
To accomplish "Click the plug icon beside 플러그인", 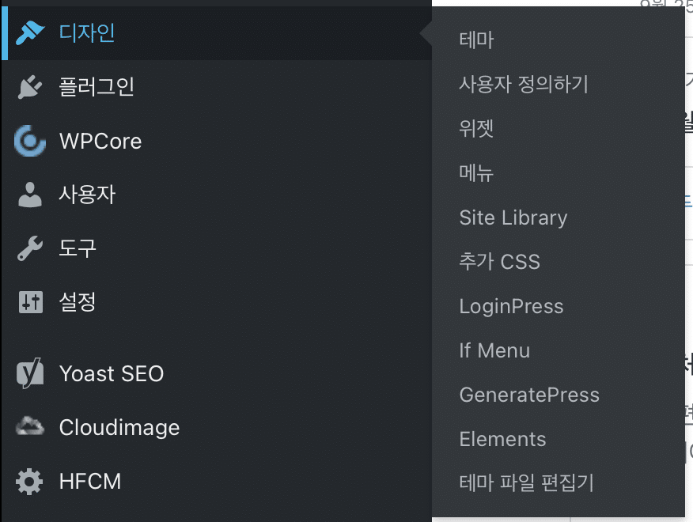I will pyautogui.click(x=30, y=87).
